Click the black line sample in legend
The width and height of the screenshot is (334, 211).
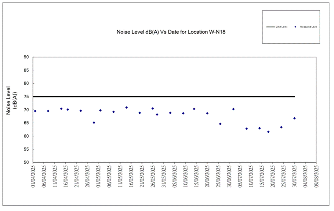[271, 27]
